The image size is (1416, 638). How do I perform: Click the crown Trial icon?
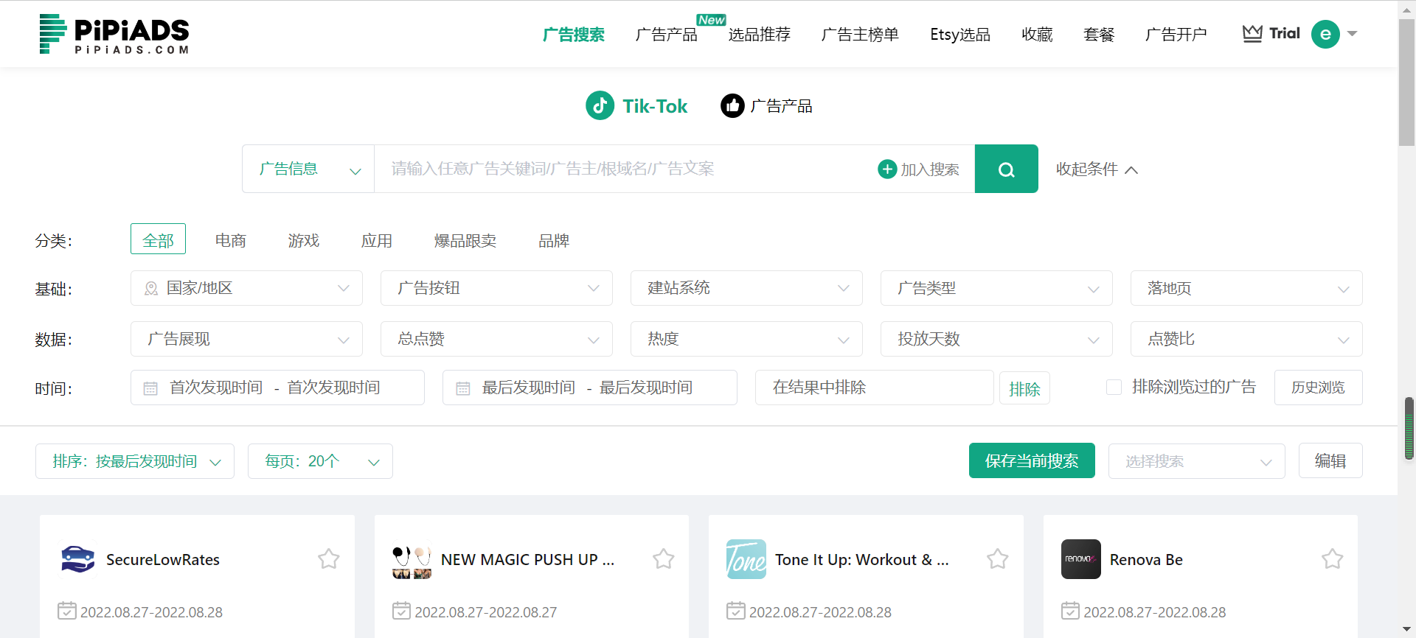[x=1252, y=34]
